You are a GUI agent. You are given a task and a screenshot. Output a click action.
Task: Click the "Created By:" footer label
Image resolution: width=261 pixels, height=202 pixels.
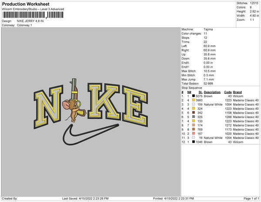[10, 199]
